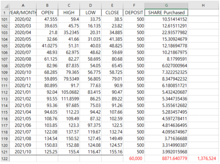Select row 101 header
The width and height of the screenshot is (220, 164).
click(5, 19)
